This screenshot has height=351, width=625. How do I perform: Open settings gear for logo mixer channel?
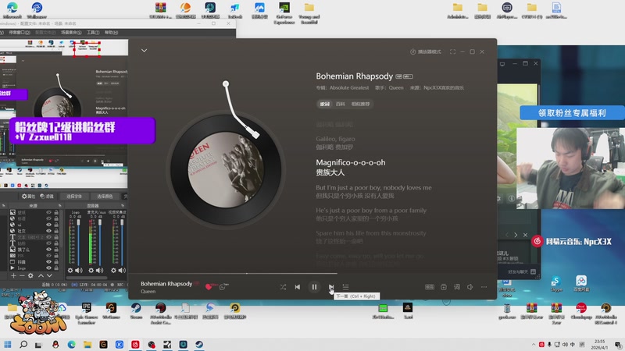click(70, 270)
